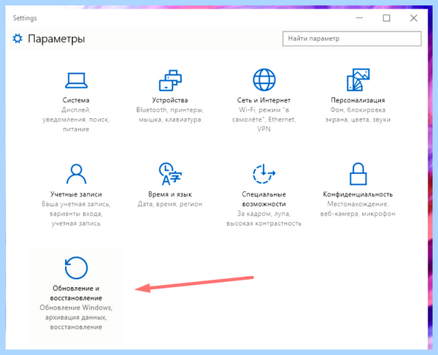Select the Сеть и Интернет heading
Viewport: 438px width, 355px height.
point(264,100)
